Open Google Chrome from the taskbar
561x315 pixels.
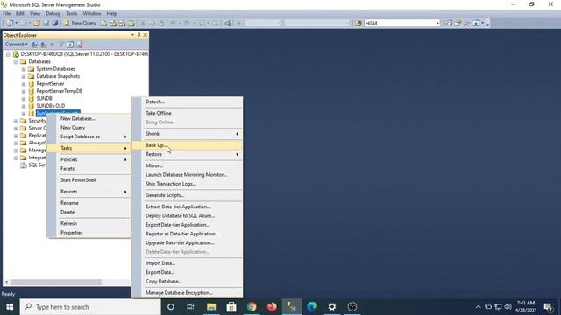click(252, 307)
